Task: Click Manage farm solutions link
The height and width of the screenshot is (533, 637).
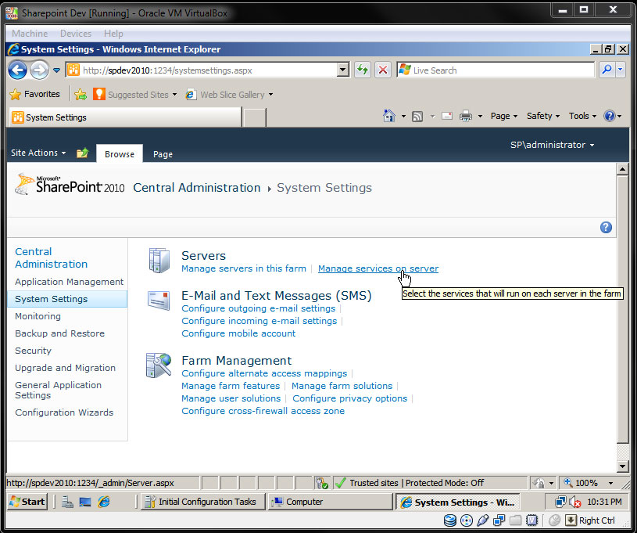Action: (x=342, y=386)
